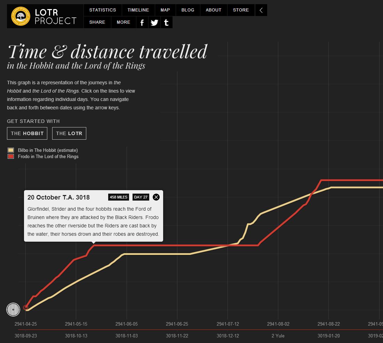Share via the Twitter bird icon
Screen dimensions: 383x343
154,23
